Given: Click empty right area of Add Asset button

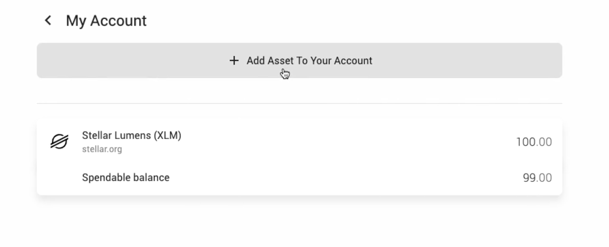Looking at the screenshot, I should point(466,61).
